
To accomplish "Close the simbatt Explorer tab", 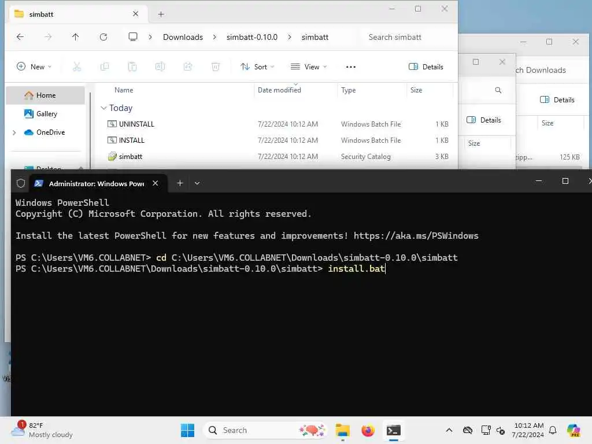I will tap(135, 14).
